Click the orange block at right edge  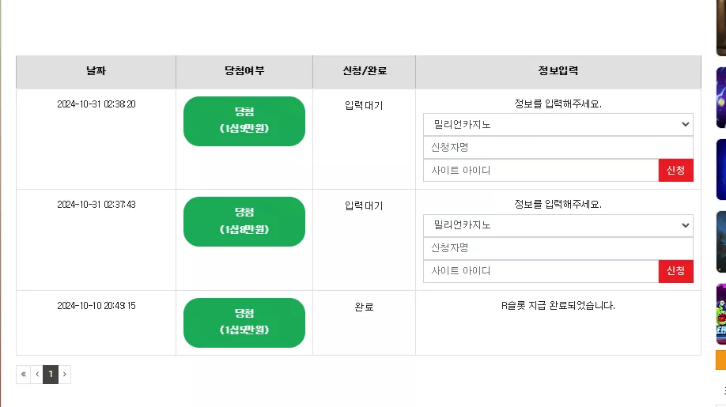[x=721, y=360]
